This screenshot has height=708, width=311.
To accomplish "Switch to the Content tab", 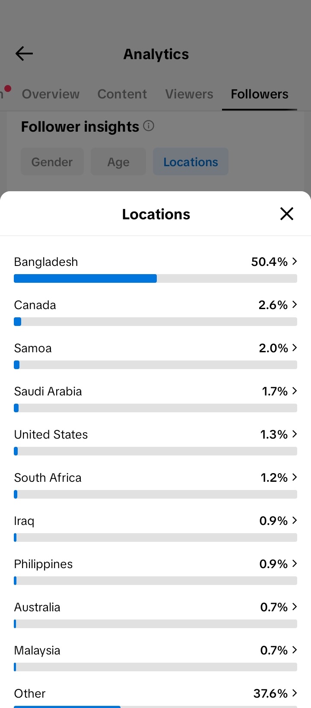I will coord(122,94).
